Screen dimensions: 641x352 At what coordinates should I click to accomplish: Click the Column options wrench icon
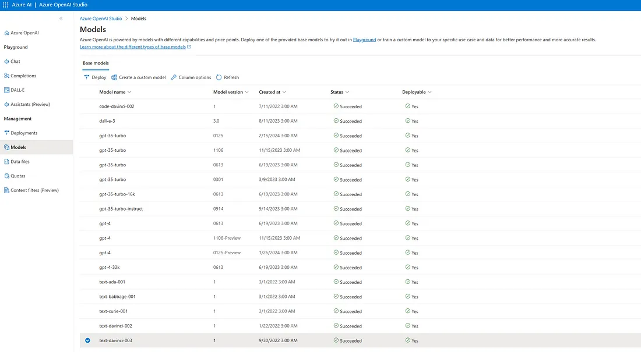pos(174,77)
